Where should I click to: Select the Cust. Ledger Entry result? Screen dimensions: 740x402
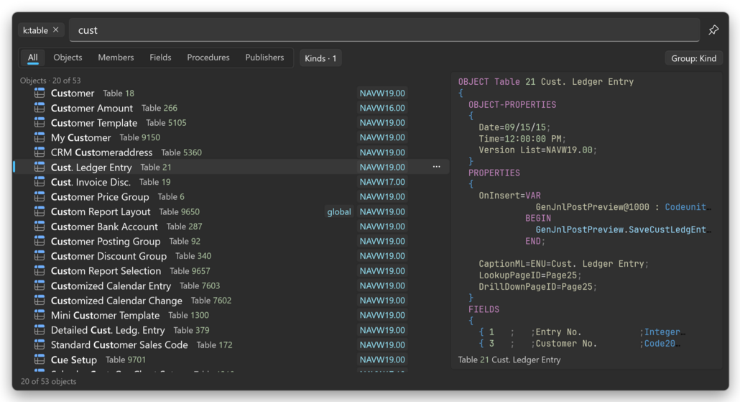[x=231, y=168]
